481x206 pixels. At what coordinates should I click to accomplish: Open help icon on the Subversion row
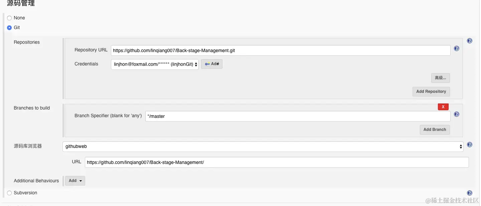(x=469, y=193)
